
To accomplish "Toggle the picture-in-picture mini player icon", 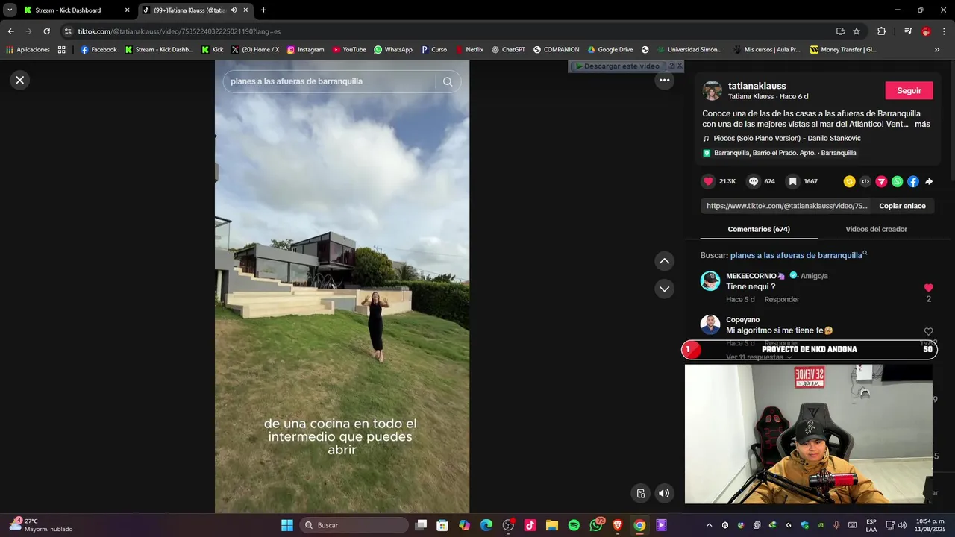I will tap(641, 493).
